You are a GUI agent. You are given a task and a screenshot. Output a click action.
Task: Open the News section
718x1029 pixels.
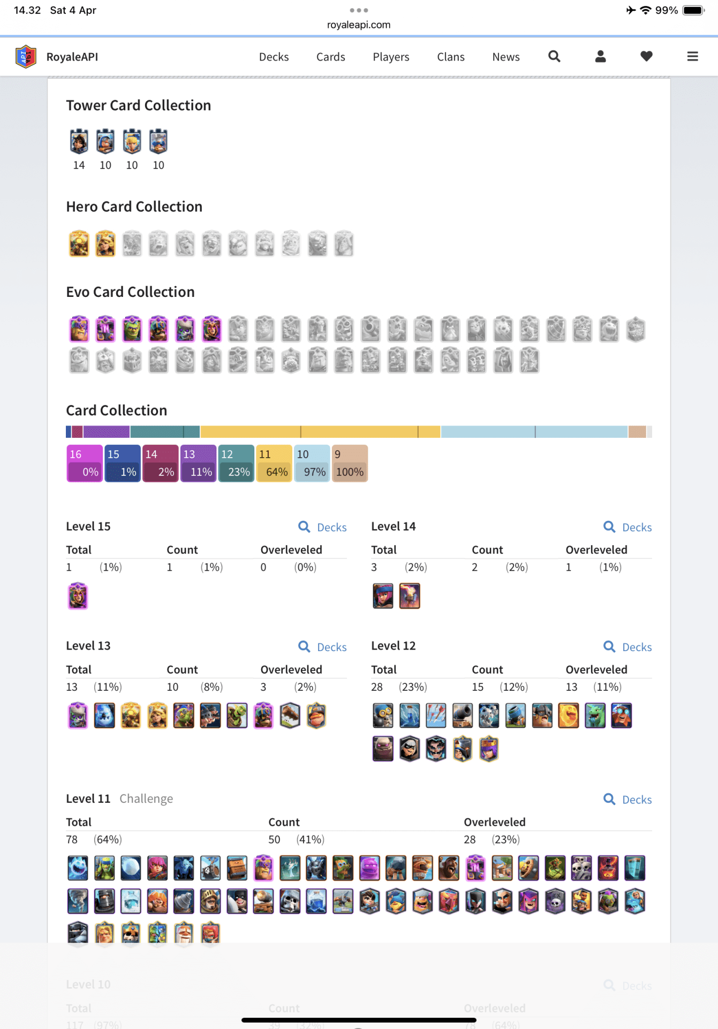point(505,57)
